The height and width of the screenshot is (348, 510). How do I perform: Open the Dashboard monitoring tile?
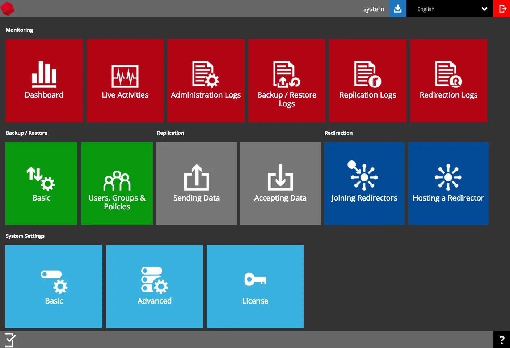pos(44,80)
